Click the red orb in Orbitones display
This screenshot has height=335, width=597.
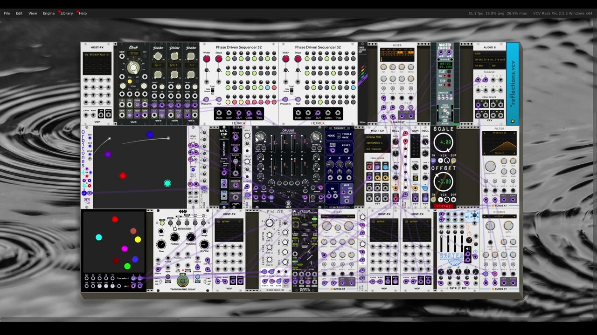(123, 176)
